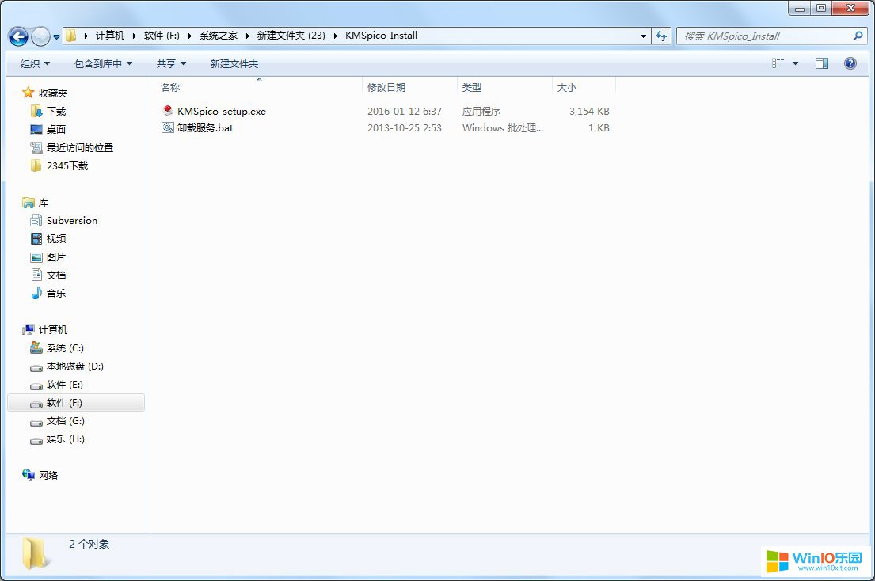Open the 本地磁盘 (D:) drive
Image resolution: width=875 pixels, height=581 pixels.
[x=74, y=366]
